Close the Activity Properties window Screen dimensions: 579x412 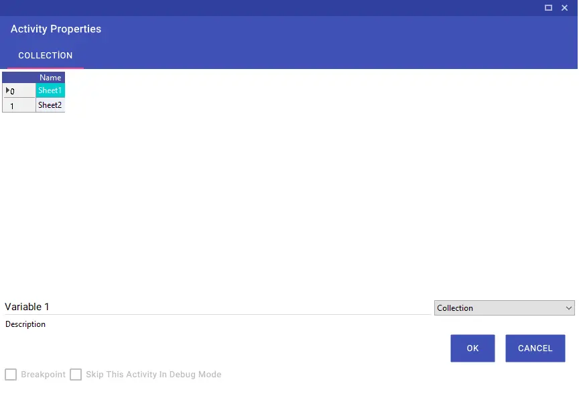point(565,8)
